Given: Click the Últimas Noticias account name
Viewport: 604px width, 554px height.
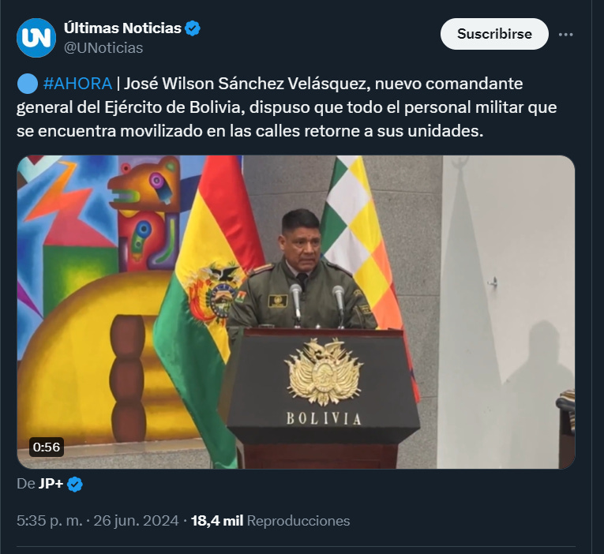Looking at the screenshot, I should coord(122,28).
